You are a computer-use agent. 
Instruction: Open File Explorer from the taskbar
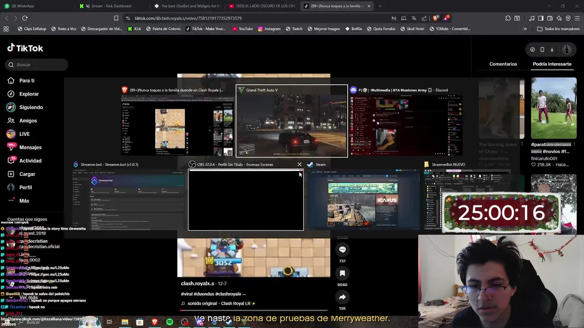[125, 322]
